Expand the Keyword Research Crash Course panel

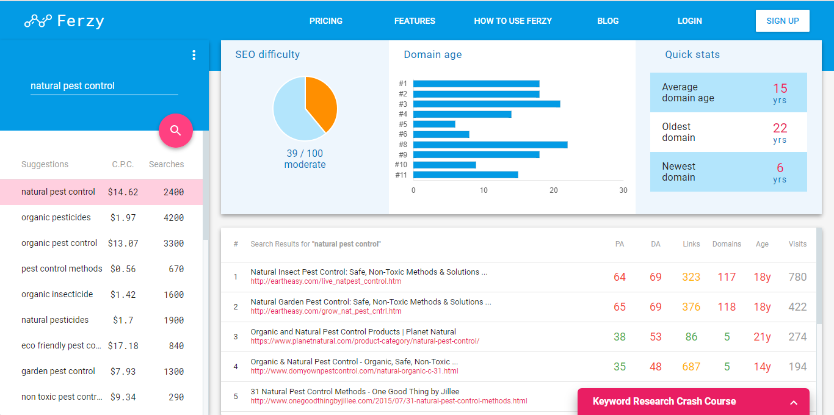click(x=794, y=402)
